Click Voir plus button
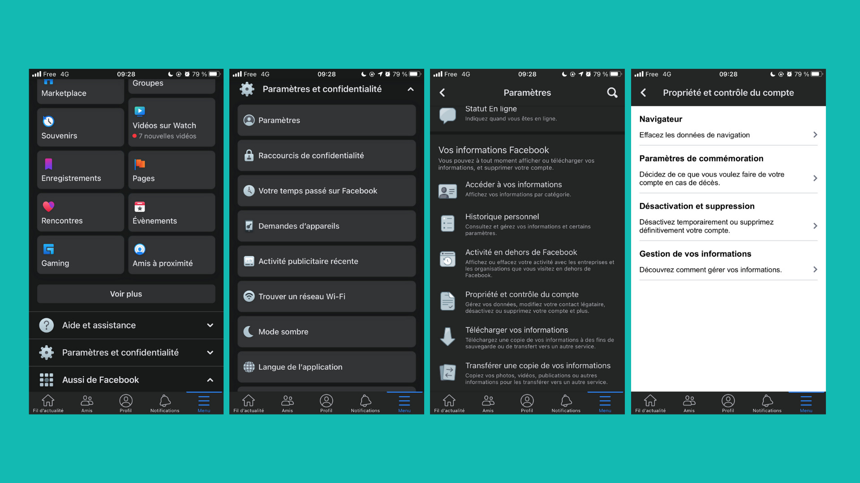Image resolution: width=860 pixels, height=483 pixels. [x=126, y=293]
